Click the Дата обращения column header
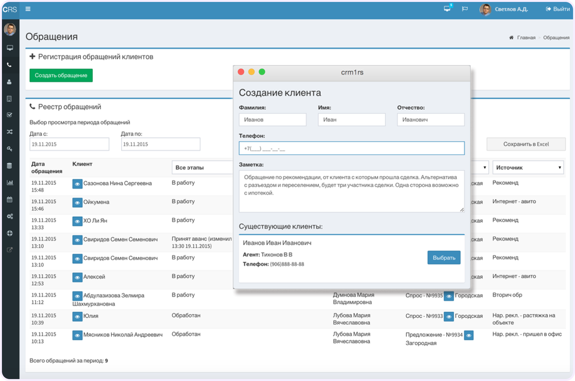The width and height of the screenshot is (575, 381). 47,167
